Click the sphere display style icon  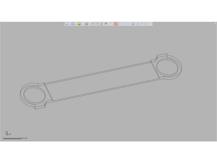pyautogui.click(x=67, y=24)
